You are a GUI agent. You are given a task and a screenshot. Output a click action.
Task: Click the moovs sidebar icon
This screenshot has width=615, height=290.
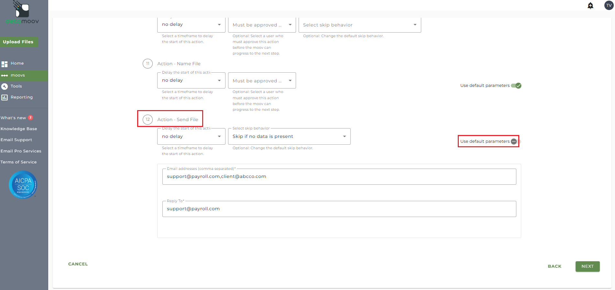tap(5, 76)
